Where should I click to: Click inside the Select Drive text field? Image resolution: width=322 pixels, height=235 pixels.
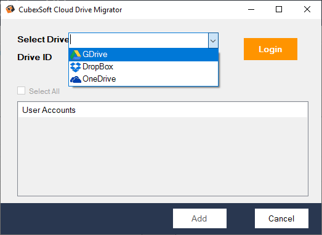pos(139,40)
